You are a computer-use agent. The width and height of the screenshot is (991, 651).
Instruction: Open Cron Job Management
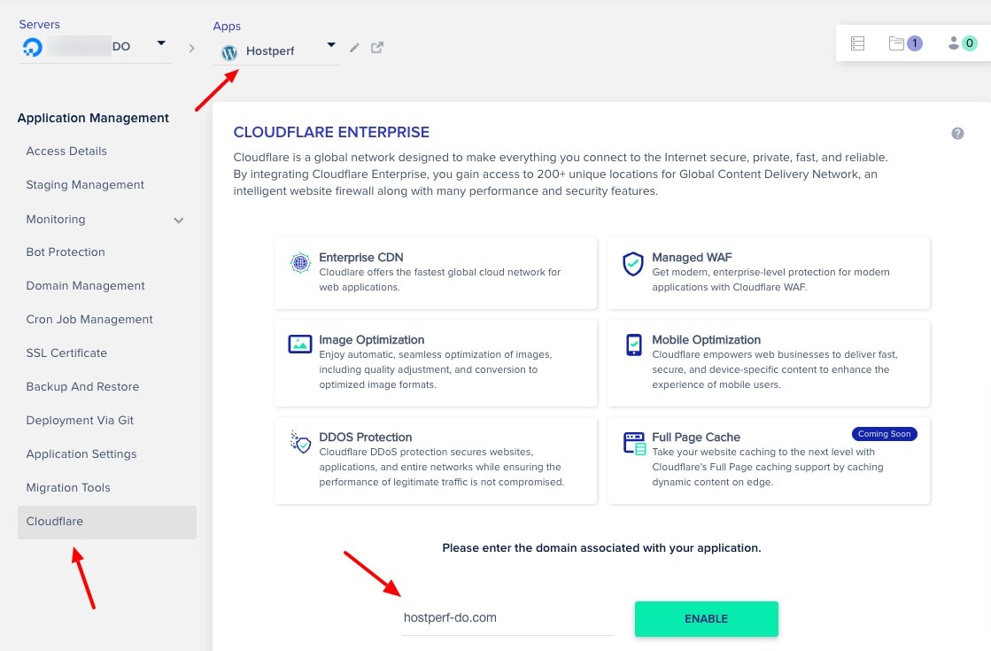coord(89,319)
